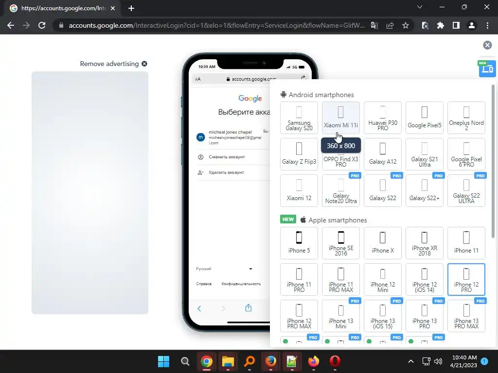The image size is (498, 373).
Task: Open the Русский language dropdown
Action: pos(224,269)
